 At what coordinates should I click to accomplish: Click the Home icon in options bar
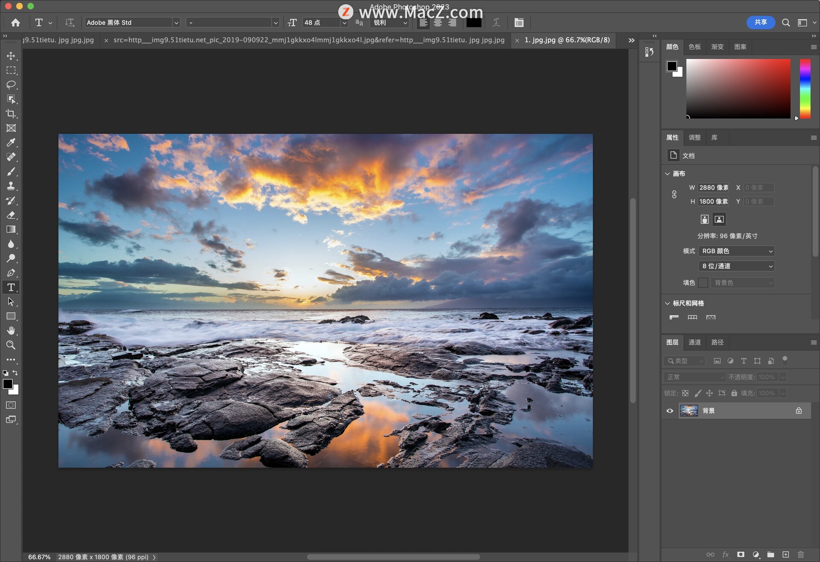(16, 23)
